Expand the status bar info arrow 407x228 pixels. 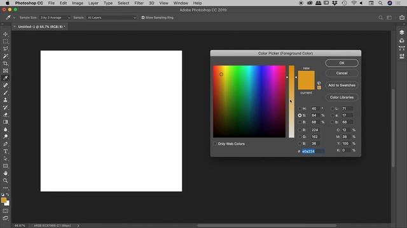pyautogui.click(x=78, y=225)
